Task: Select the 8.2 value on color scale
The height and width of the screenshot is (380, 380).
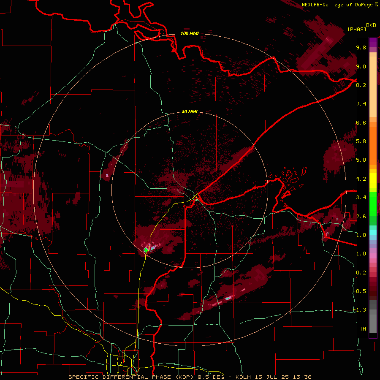Action: pos(361,85)
